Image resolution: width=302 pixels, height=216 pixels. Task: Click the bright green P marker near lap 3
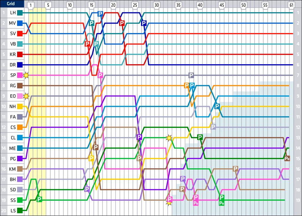[x=40, y=199]
